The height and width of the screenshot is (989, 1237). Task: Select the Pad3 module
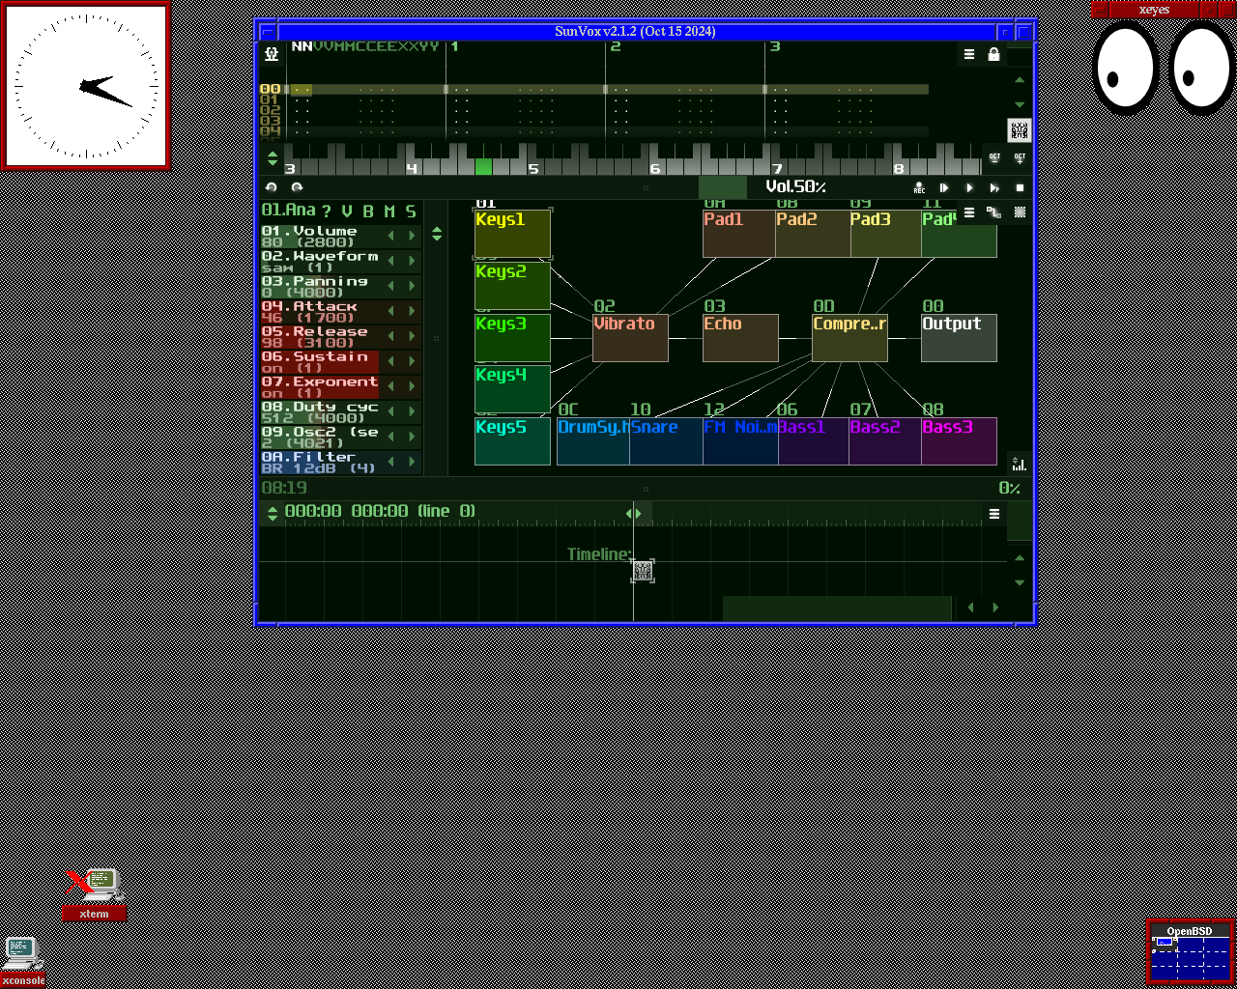click(x=885, y=234)
